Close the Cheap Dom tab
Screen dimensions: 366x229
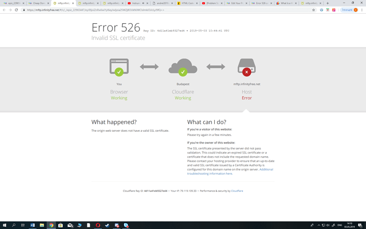click(x=48, y=3)
